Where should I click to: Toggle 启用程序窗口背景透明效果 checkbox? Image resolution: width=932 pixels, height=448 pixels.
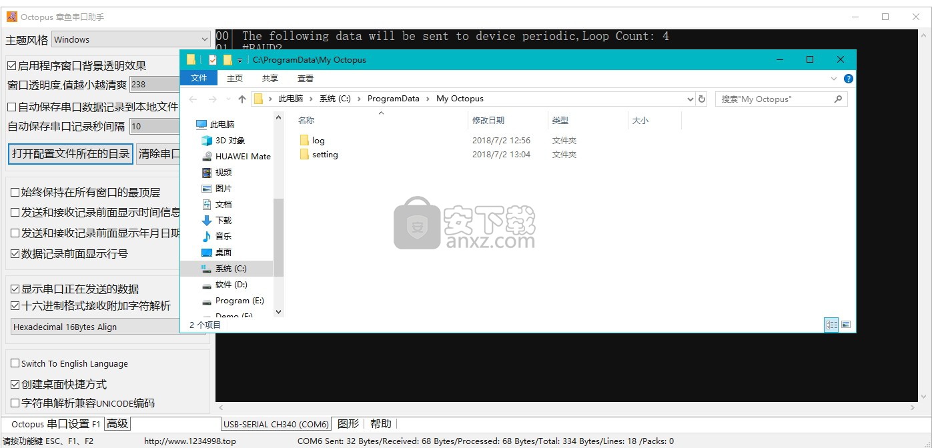point(11,66)
